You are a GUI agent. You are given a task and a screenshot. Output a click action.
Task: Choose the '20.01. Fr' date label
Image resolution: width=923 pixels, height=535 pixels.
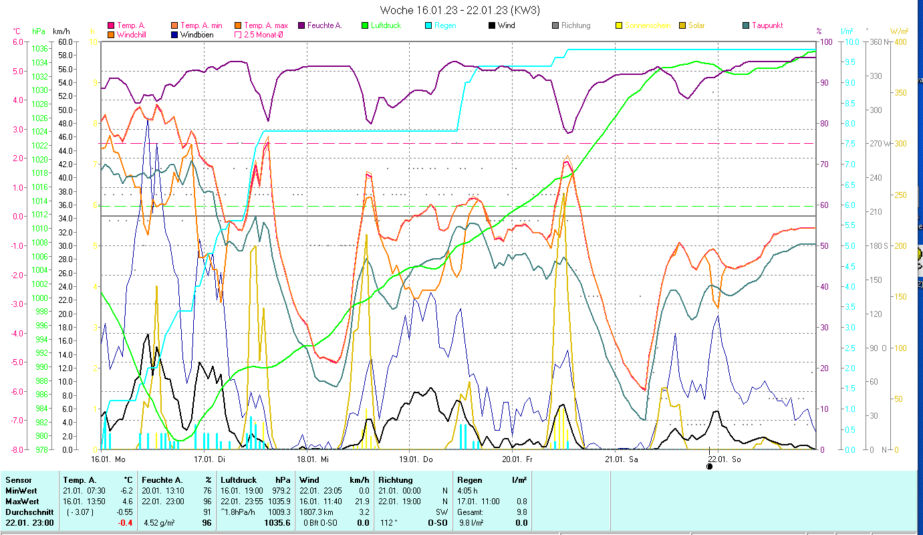click(517, 459)
